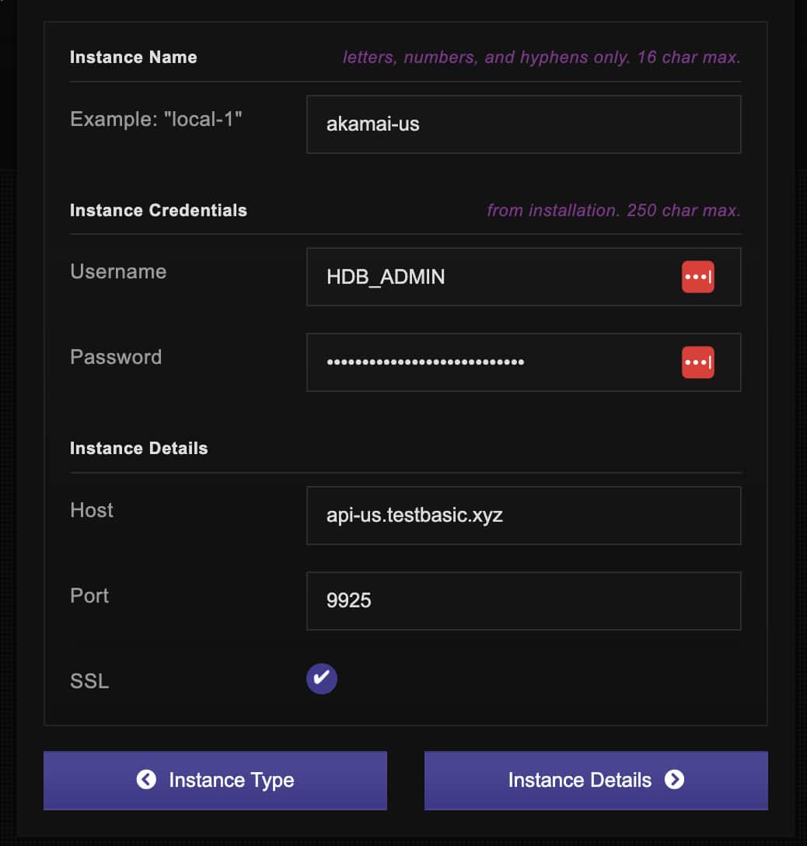
Task: Click the "16 char max" hint text
Action: (x=688, y=58)
